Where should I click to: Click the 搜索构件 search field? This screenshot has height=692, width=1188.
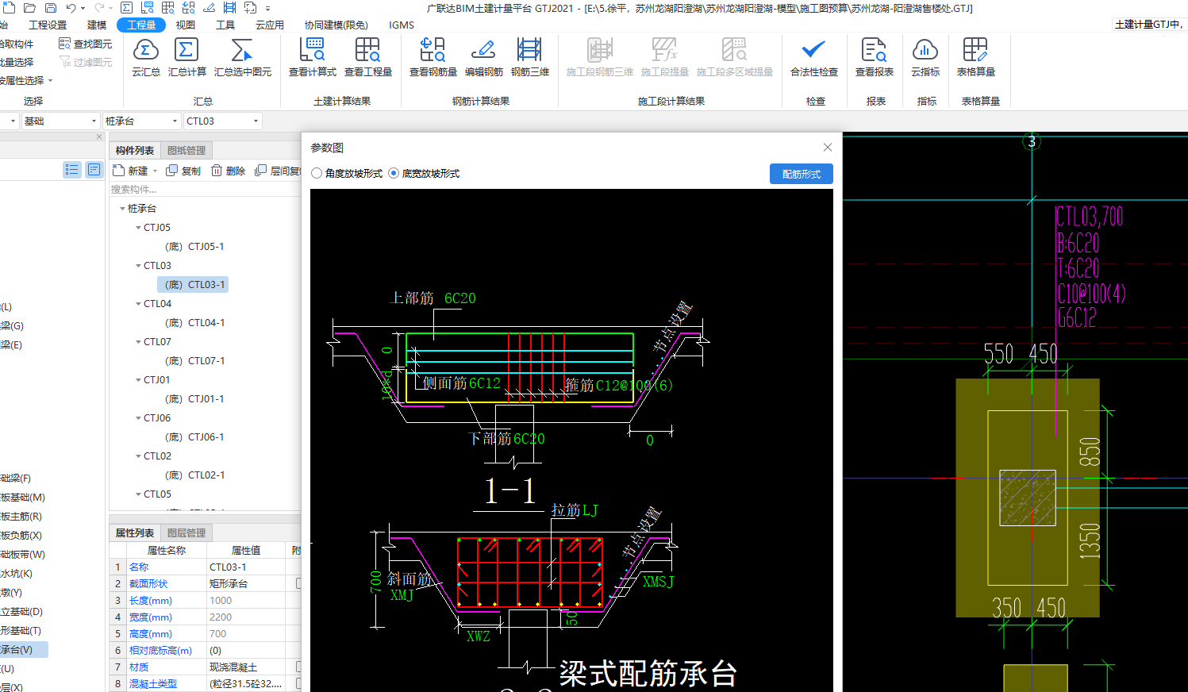pyautogui.click(x=205, y=189)
